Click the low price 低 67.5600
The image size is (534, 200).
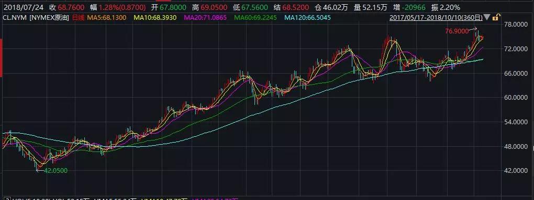251,7
